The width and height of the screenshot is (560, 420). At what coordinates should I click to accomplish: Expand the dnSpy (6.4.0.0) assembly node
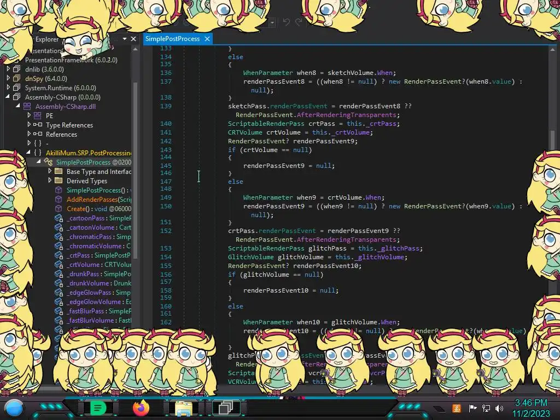coord(8,78)
